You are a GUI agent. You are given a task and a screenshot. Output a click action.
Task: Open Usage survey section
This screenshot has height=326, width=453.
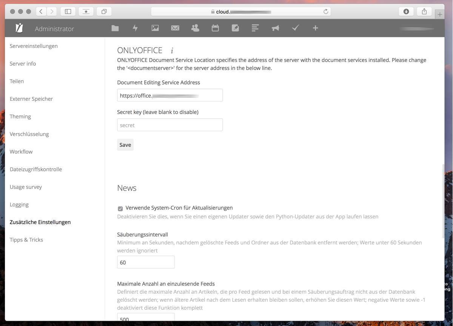[26, 187]
